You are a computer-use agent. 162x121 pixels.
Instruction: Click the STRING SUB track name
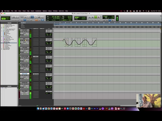pyautogui.click(x=25, y=65)
